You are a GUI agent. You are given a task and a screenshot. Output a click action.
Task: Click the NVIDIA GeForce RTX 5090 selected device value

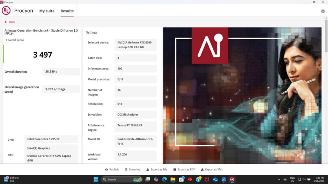(135, 45)
